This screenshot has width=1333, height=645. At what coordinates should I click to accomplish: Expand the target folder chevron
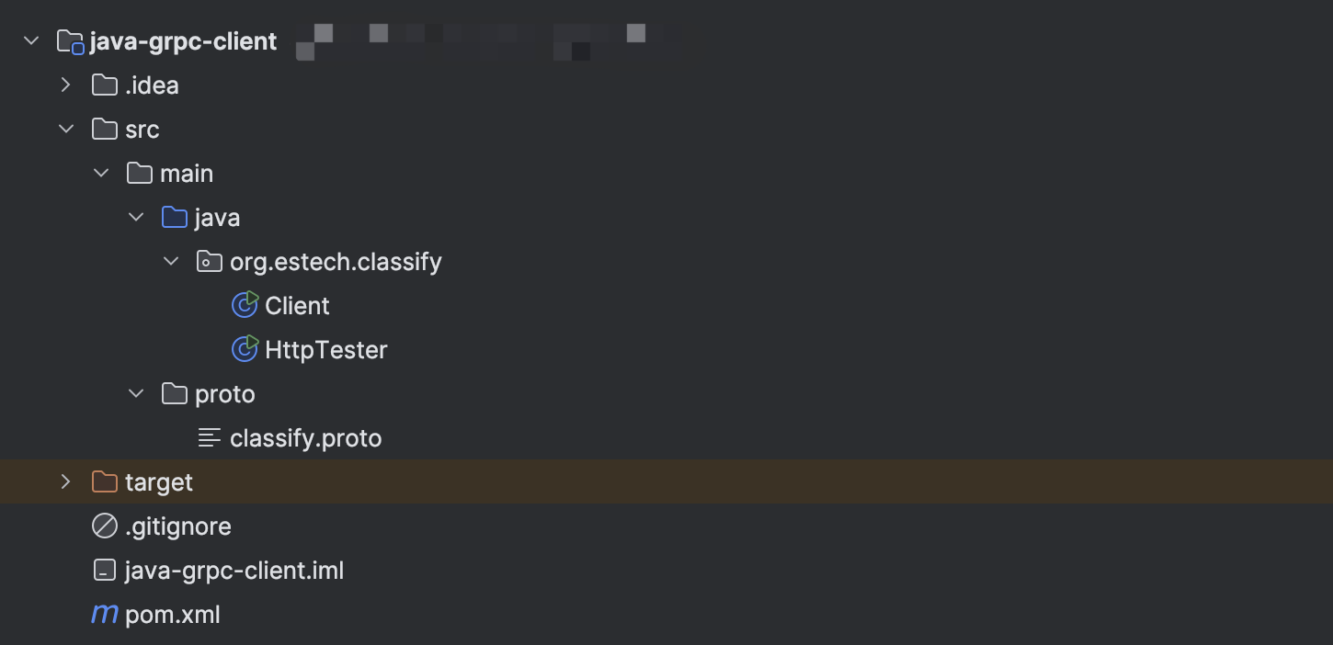[x=65, y=481]
